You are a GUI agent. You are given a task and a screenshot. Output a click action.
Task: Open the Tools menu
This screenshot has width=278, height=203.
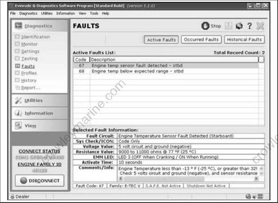(x=94, y=13)
